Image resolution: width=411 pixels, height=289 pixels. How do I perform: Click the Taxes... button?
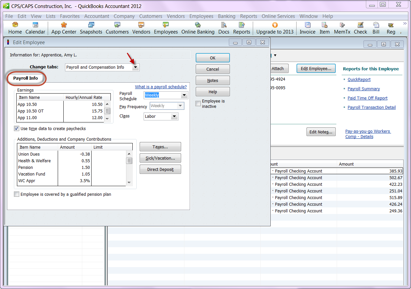coord(160,147)
